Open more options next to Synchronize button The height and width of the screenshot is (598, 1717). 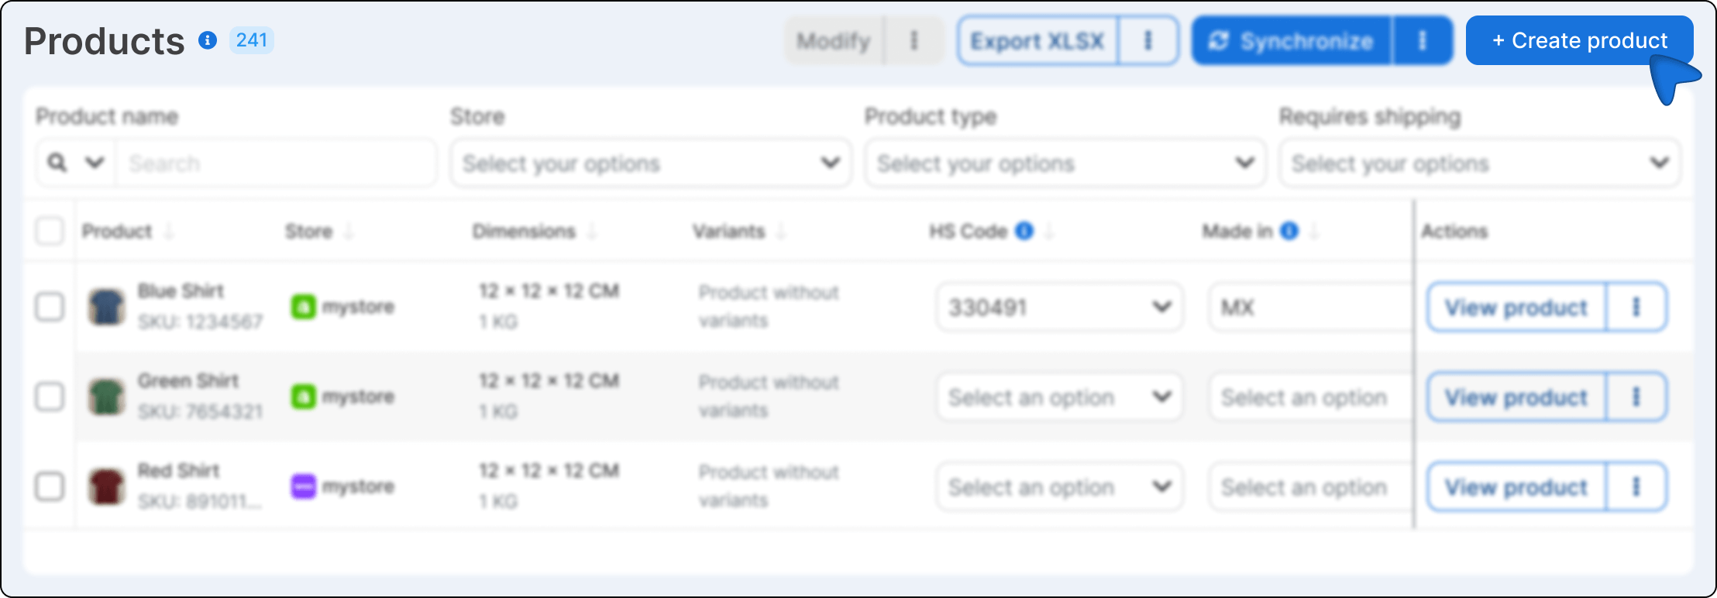(x=1422, y=40)
